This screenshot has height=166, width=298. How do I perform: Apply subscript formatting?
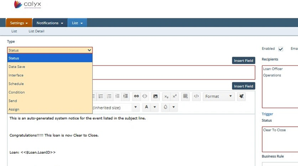click(x=166, y=96)
